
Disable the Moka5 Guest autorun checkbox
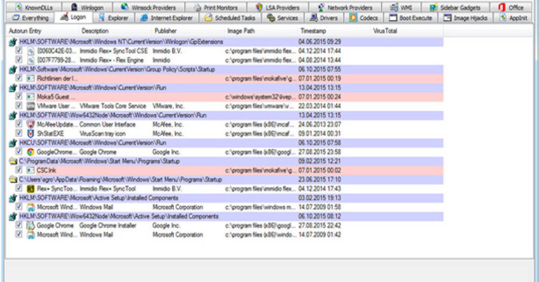[19, 97]
